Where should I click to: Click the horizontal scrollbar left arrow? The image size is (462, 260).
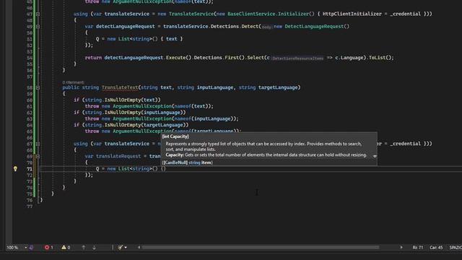[x=139, y=247]
